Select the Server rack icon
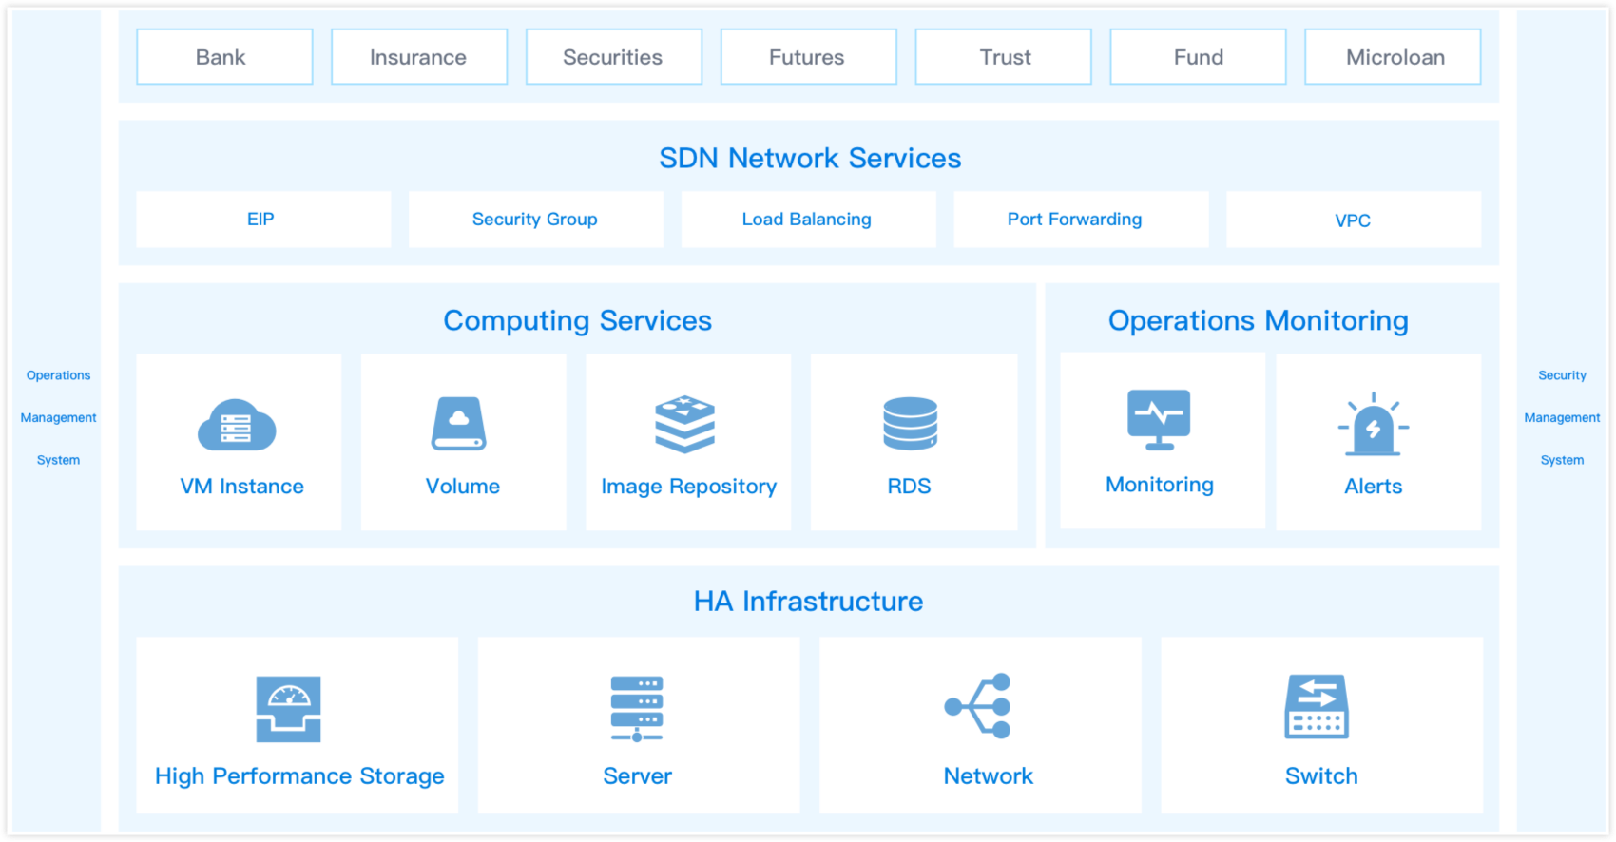Image resolution: width=1616 pixels, height=842 pixels. pos(637,709)
